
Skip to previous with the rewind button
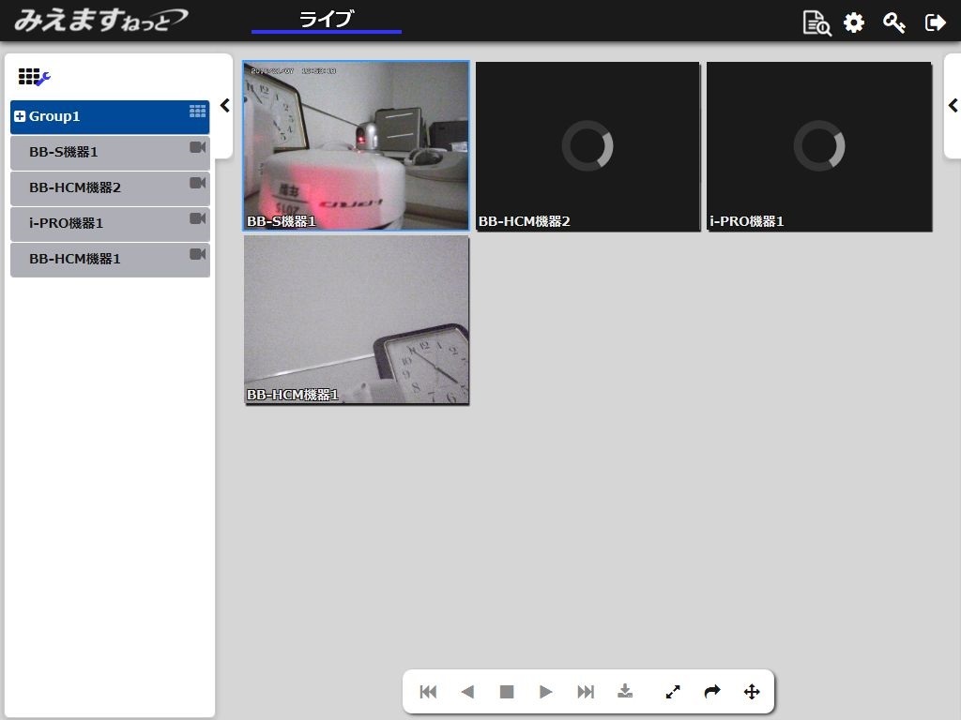[428, 692]
